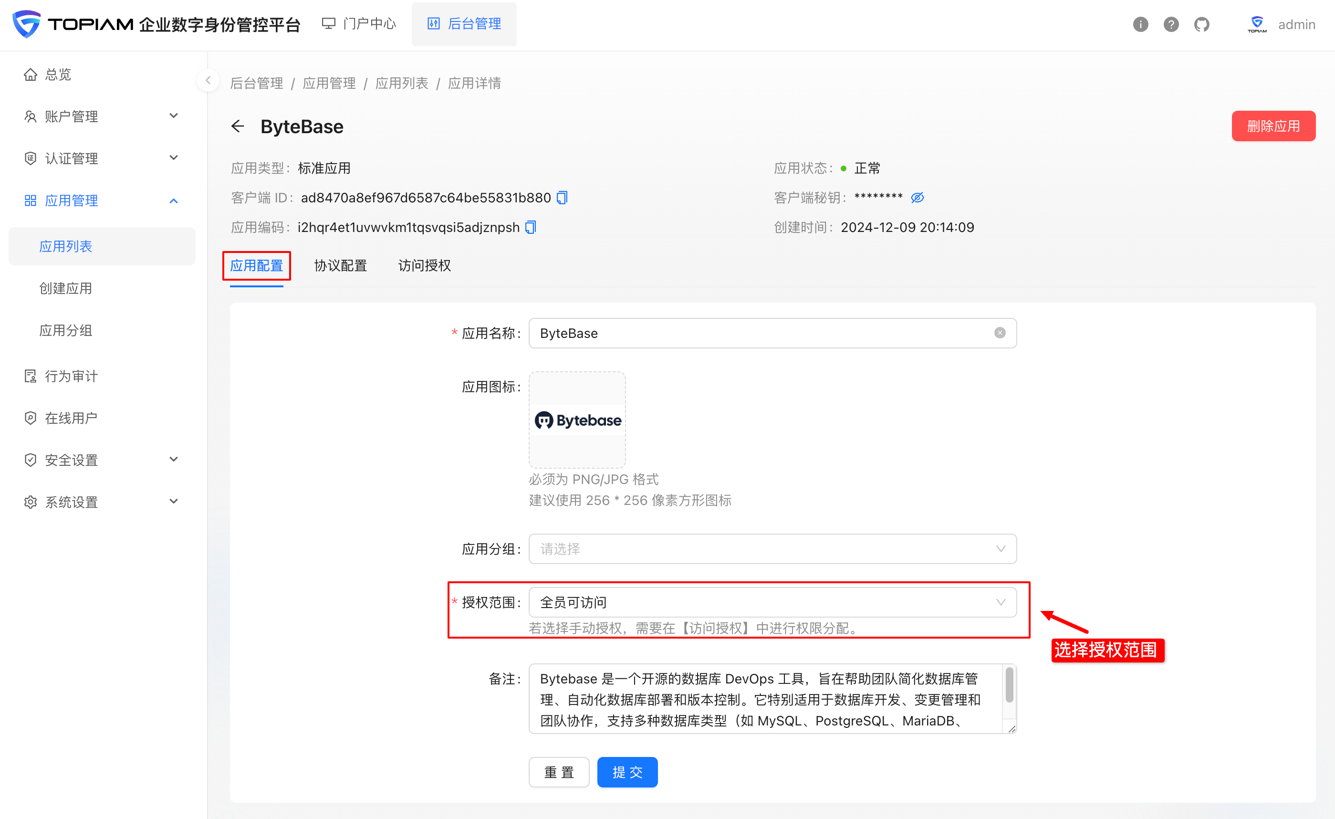Clear the 应用名称 field with the x button
This screenshot has height=819, width=1335.
(1000, 333)
